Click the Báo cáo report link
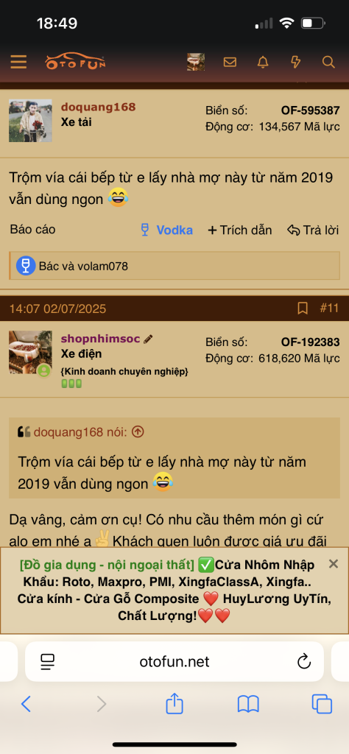The image size is (349, 754). point(32,230)
